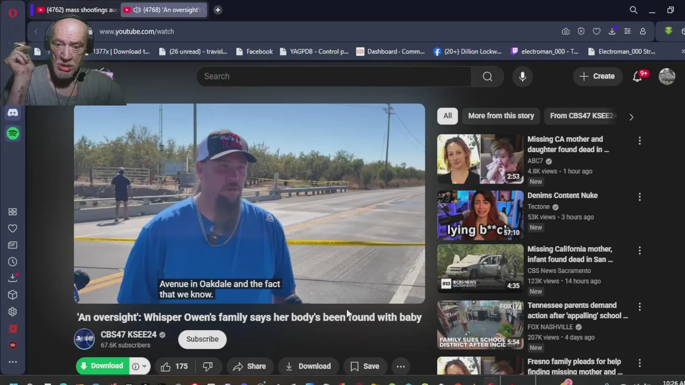Open Denims Content Nuke thumbnail
The width and height of the screenshot is (685, 385).
point(481,214)
